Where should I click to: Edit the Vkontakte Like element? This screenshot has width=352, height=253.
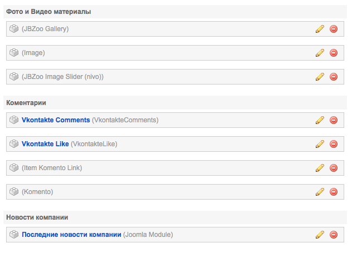(320, 144)
